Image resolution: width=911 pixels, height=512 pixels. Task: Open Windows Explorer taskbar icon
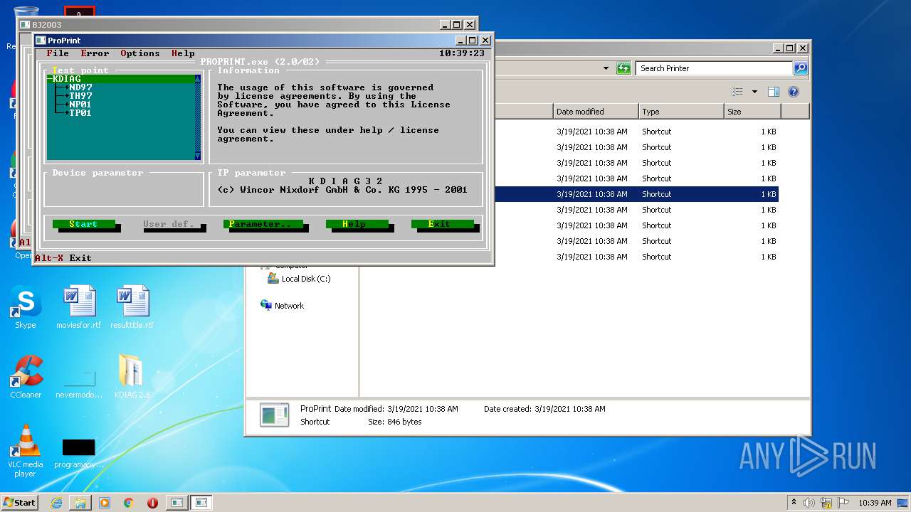[x=80, y=503]
